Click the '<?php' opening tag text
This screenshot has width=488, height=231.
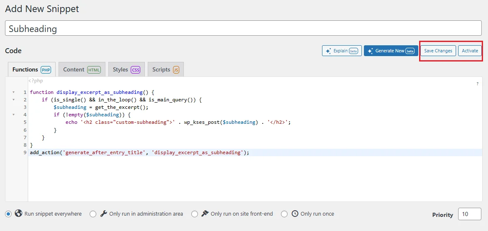tap(36, 81)
